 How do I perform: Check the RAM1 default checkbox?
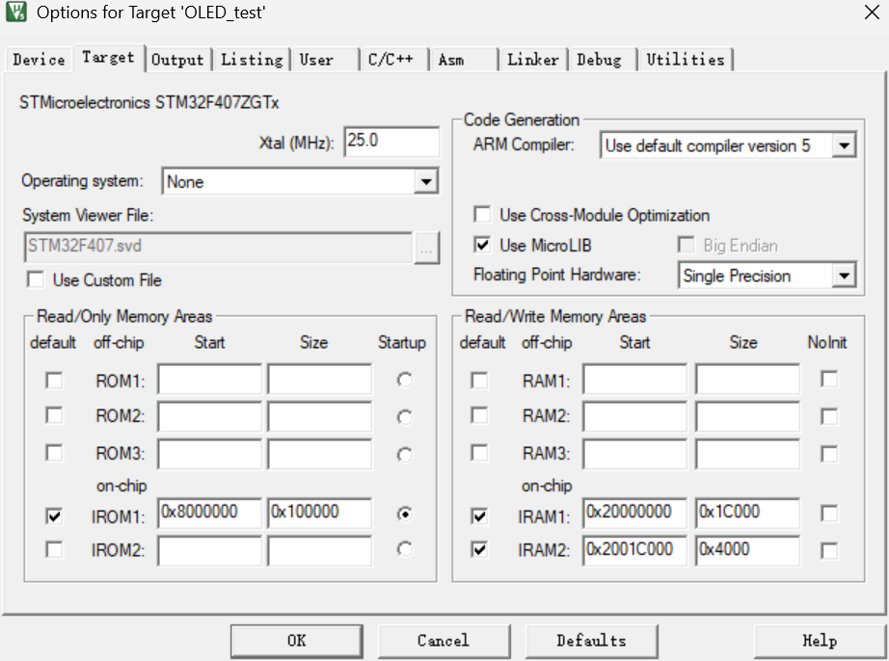tap(479, 380)
